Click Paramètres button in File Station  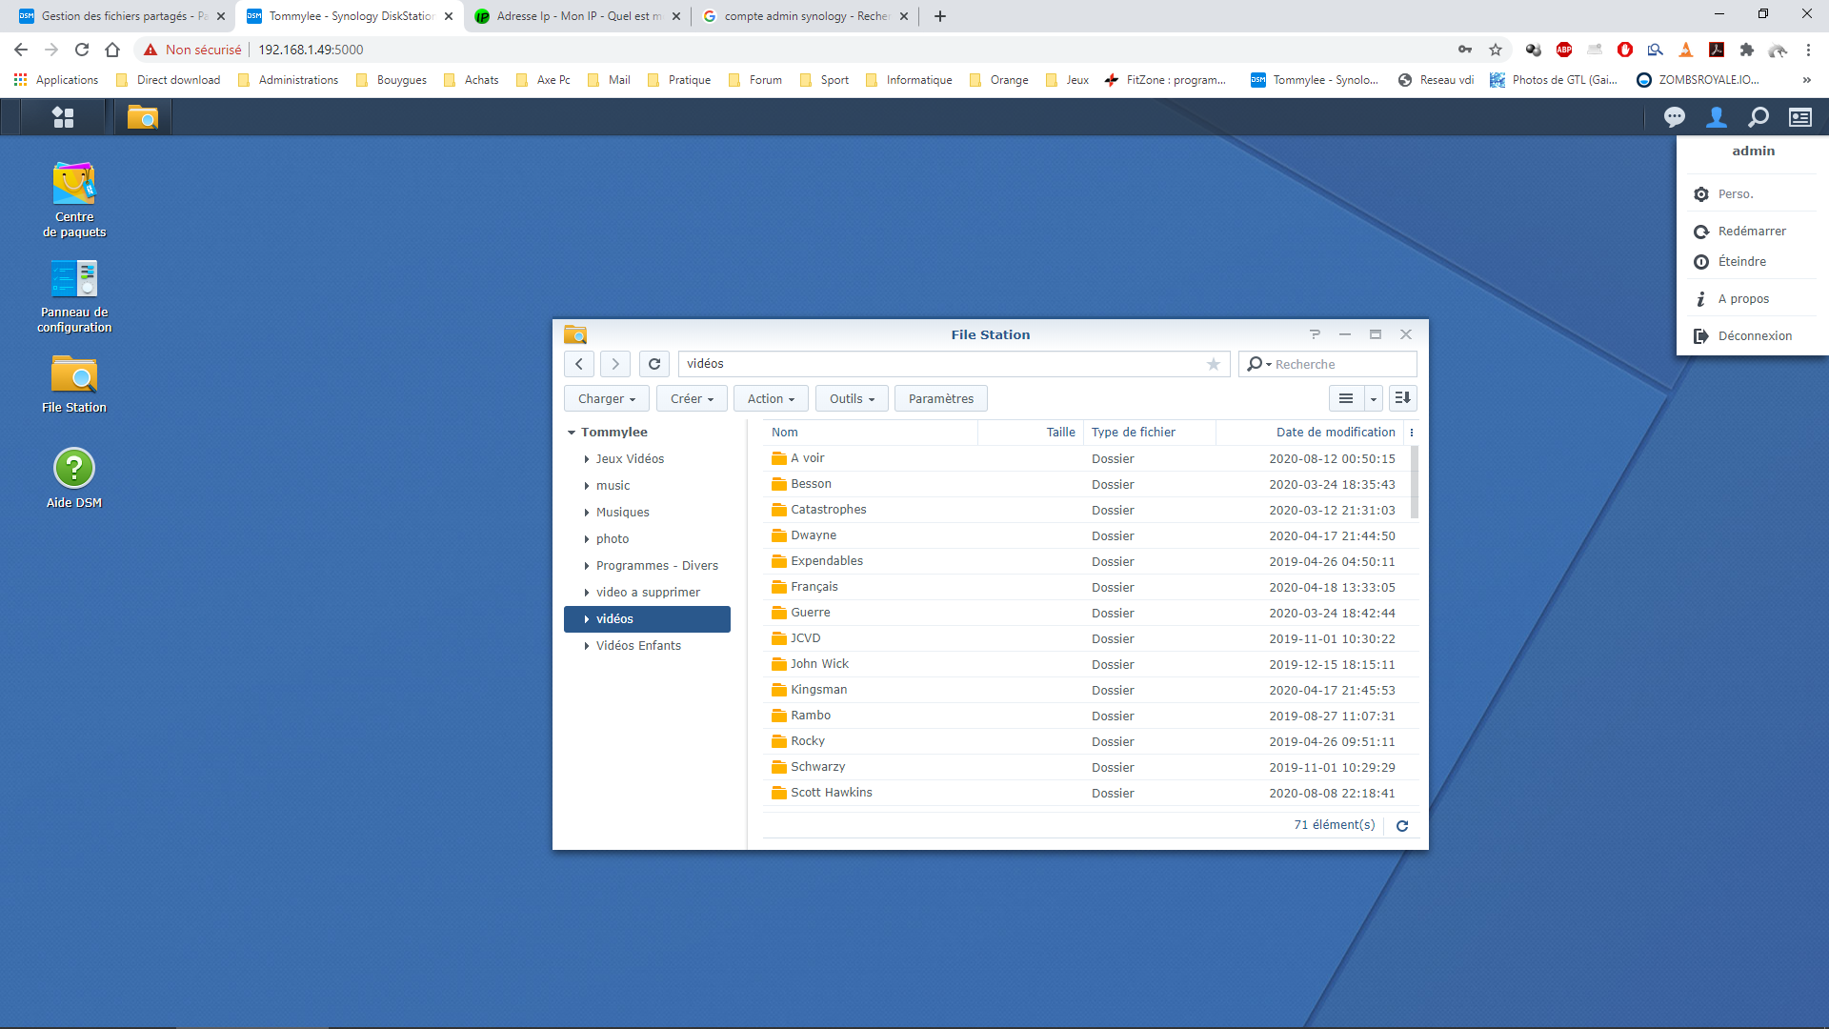(x=941, y=398)
